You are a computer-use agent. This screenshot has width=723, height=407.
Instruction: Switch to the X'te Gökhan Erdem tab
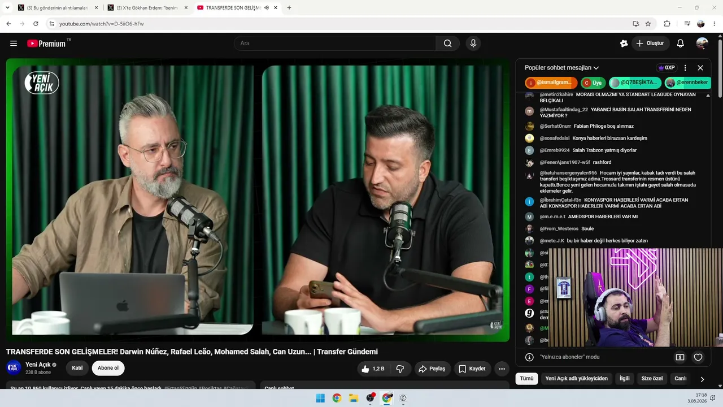[x=148, y=7]
